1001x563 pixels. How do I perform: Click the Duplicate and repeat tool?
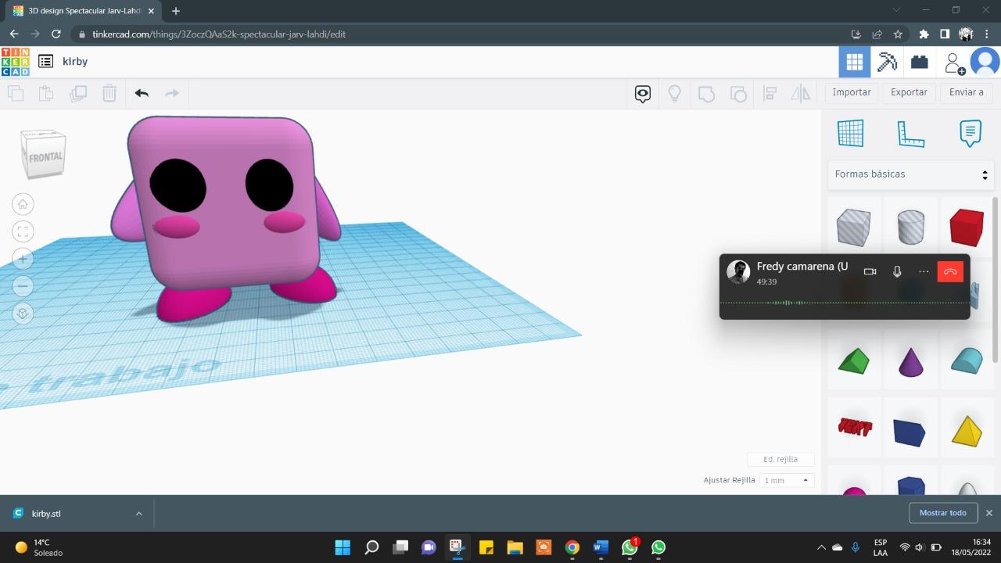click(78, 93)
